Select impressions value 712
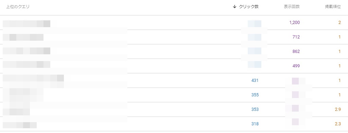The width and height of the screenshot is (348, 133). [x=296, y=37]
